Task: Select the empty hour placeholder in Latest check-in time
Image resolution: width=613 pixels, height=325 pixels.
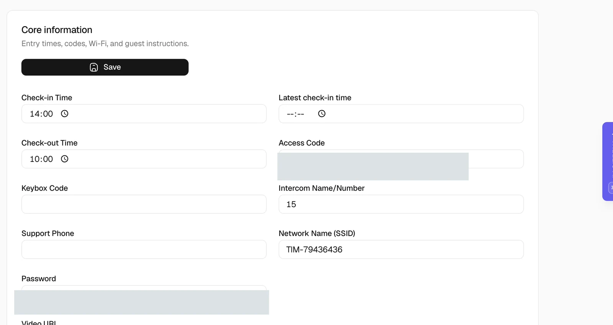Action: click(290, 114)
